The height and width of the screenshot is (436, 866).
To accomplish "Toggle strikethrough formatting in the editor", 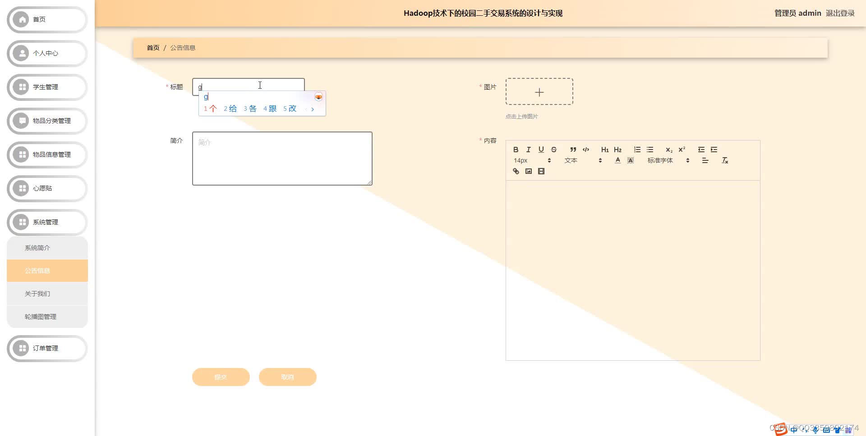I will 553,150.
